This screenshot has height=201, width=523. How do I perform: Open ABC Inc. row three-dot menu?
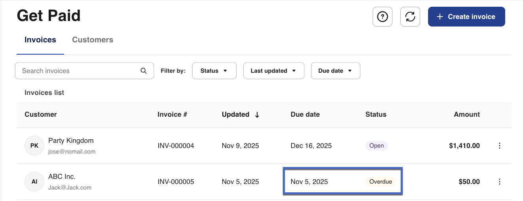[499, 182]
